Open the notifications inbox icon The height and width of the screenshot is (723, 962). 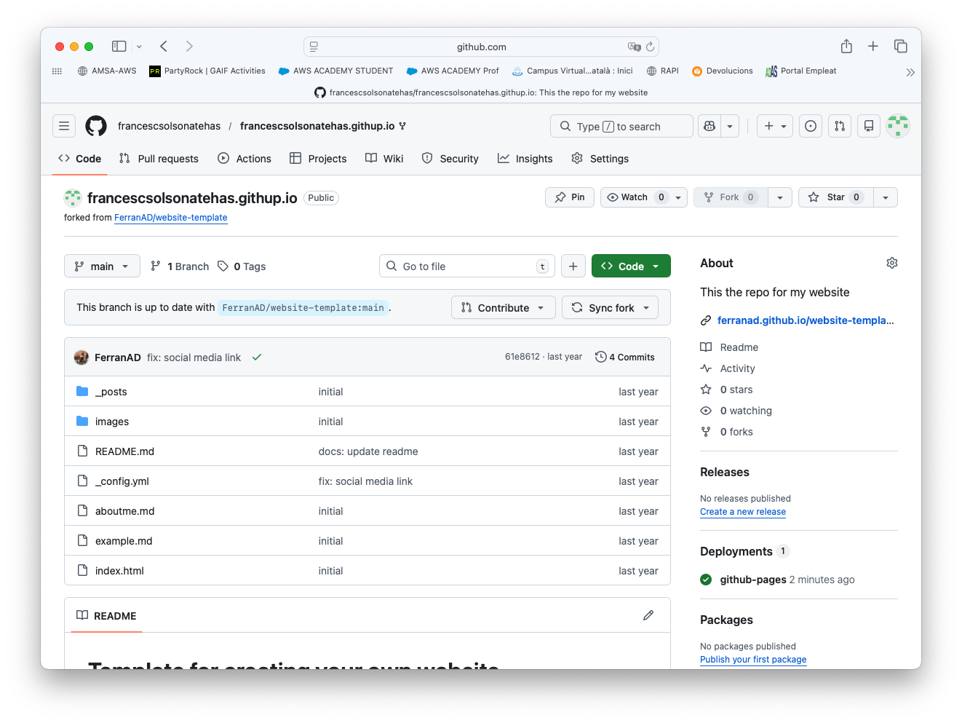tap(868, 126)
